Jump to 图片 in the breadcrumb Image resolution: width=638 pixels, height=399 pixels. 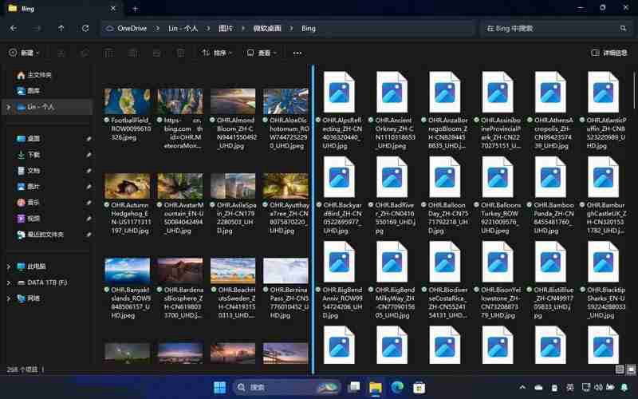tap(226, 29)
